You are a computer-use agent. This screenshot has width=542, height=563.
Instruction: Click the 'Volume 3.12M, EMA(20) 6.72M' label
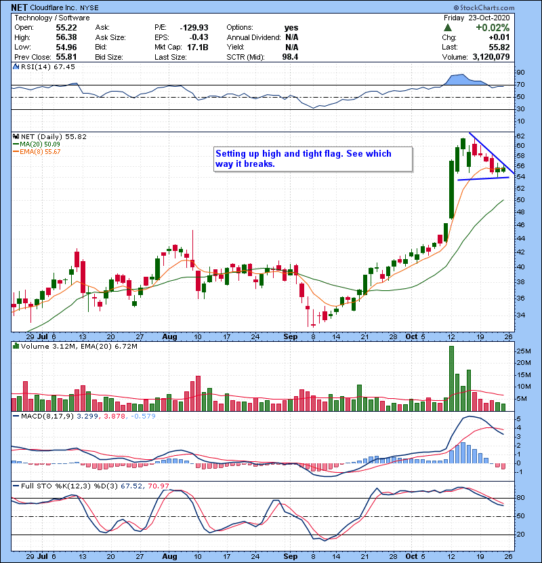79,346
